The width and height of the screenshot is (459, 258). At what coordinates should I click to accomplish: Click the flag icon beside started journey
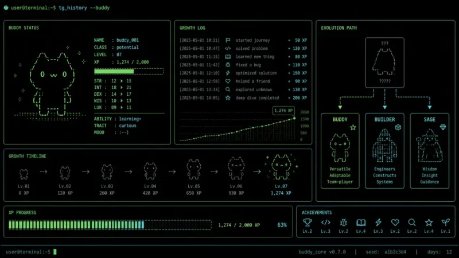(228, 40)
